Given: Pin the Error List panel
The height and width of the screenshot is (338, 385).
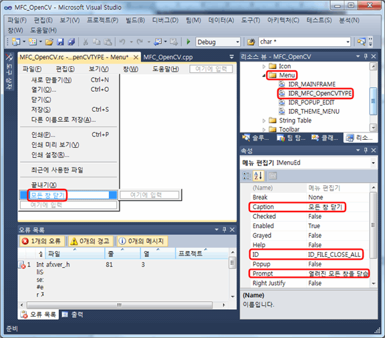Looking at the screenshot, I should (224, 230).
